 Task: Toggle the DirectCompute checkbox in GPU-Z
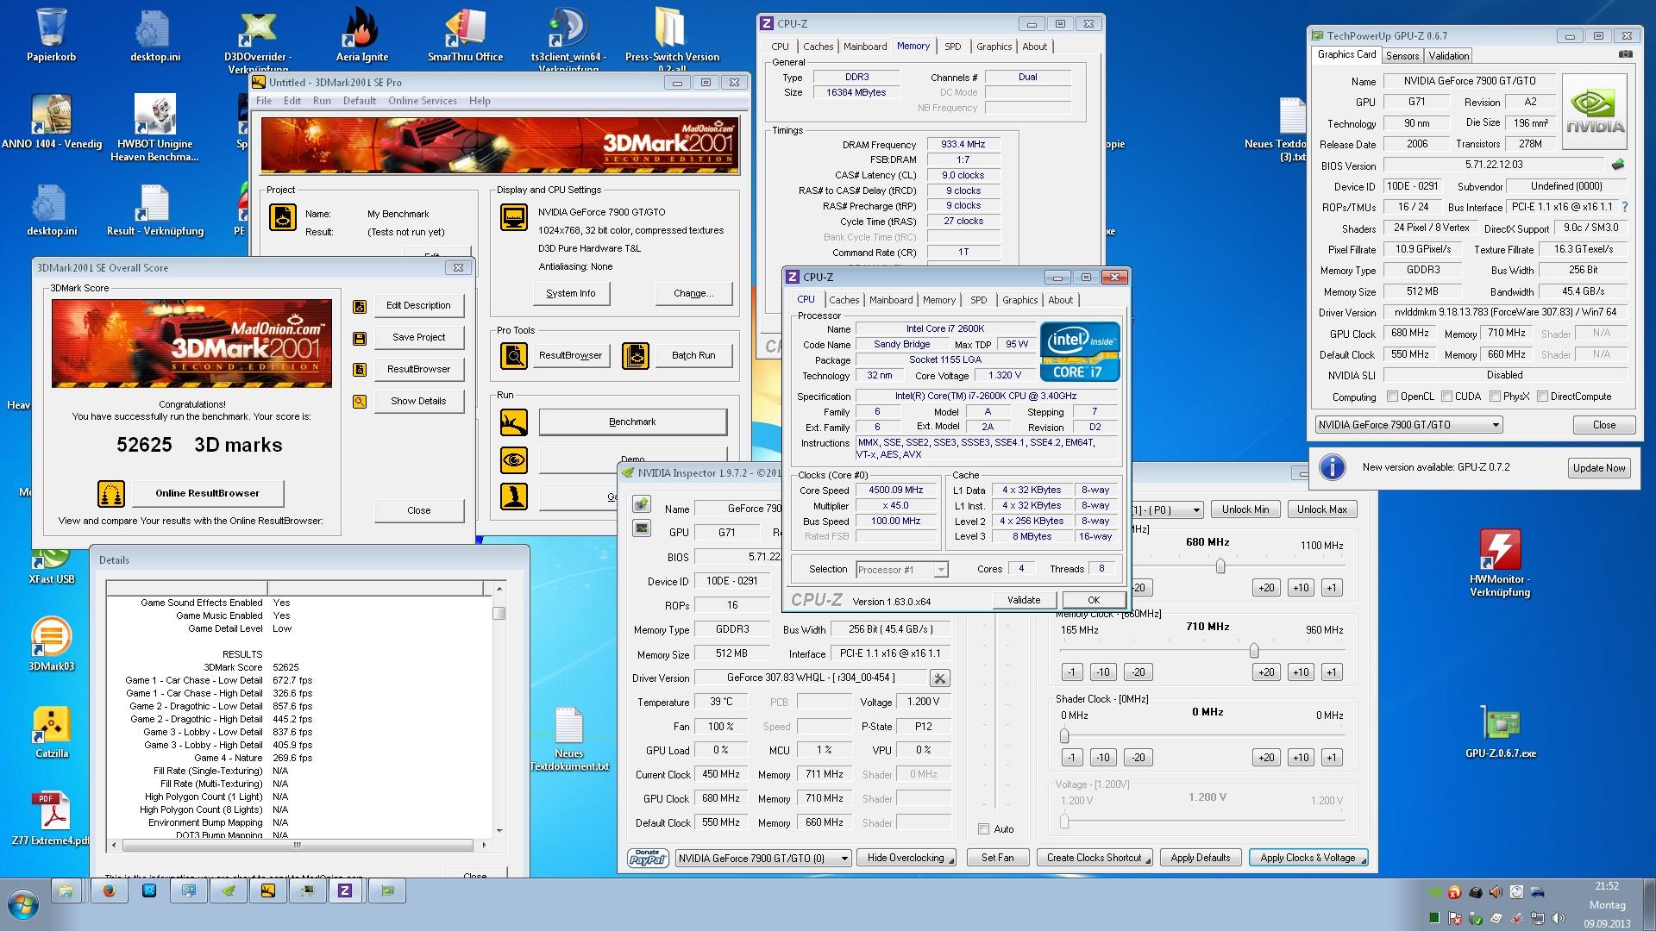(1541, 397)
